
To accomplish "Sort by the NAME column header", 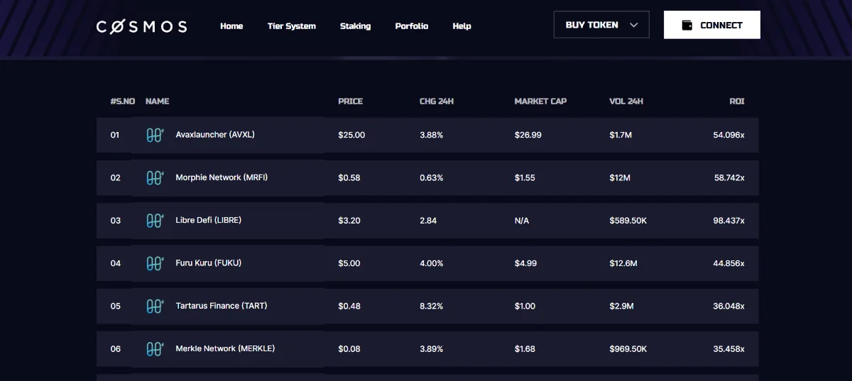I will click(158, 101).
